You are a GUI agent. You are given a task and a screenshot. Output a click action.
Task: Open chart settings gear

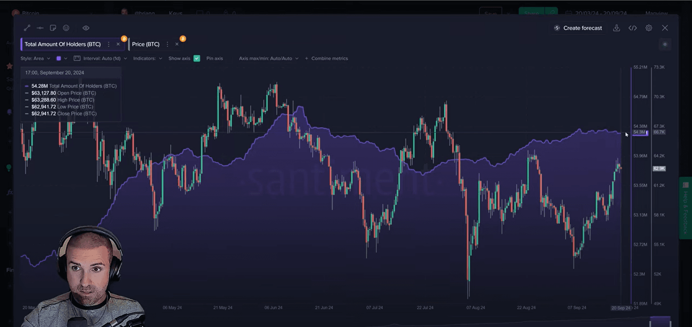point(649,28)
